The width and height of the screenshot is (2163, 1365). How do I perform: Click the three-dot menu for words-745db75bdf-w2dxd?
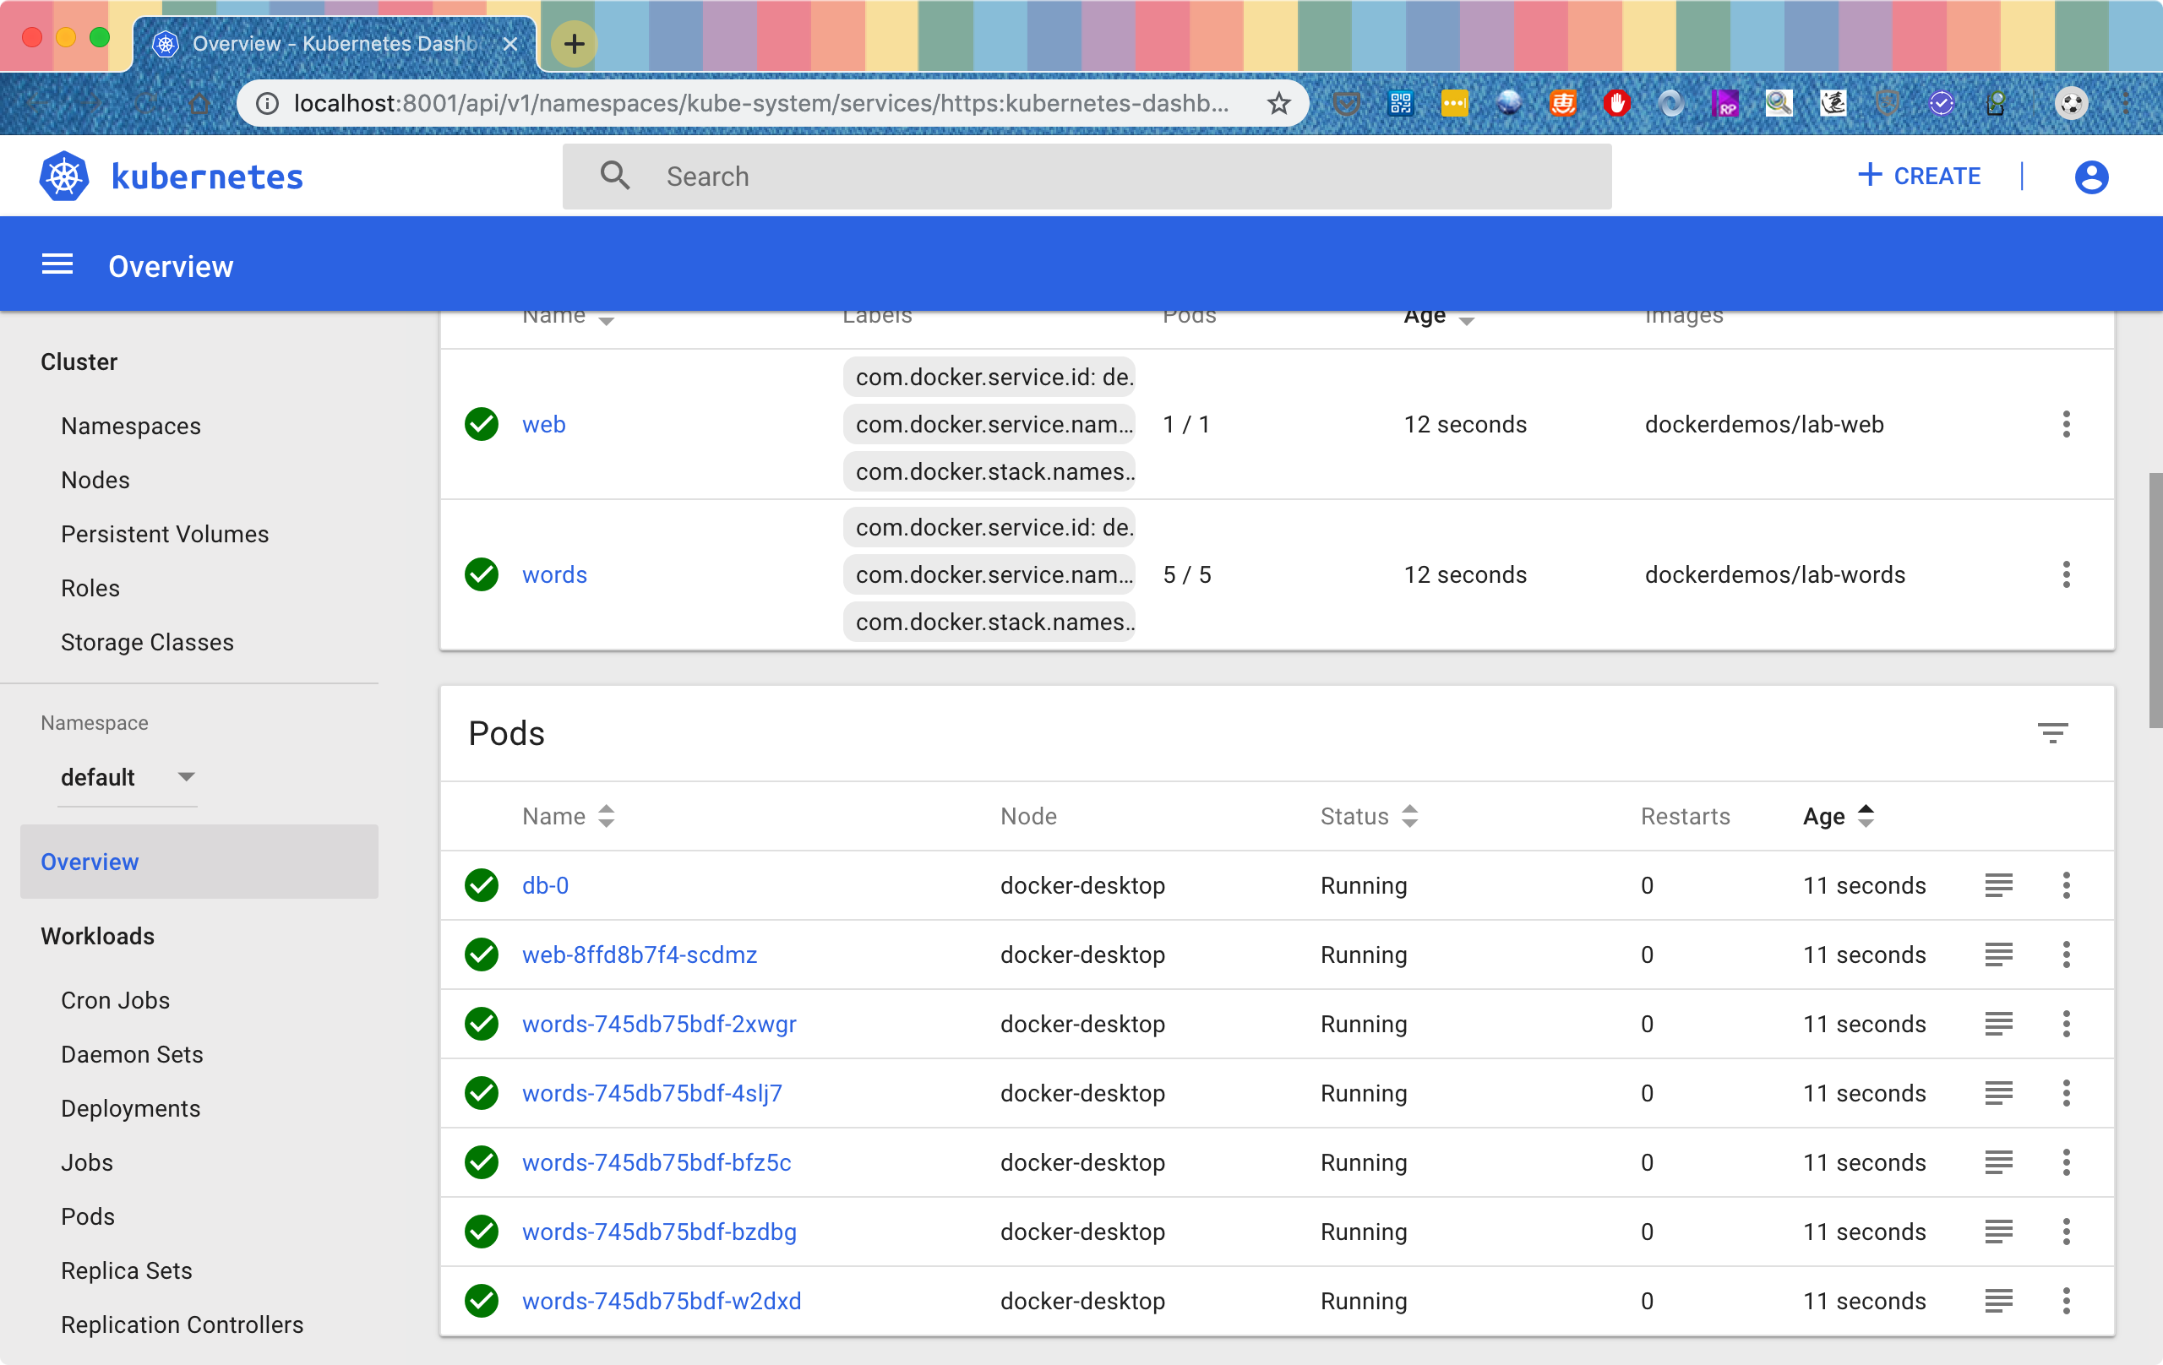pos(2066,1301)
